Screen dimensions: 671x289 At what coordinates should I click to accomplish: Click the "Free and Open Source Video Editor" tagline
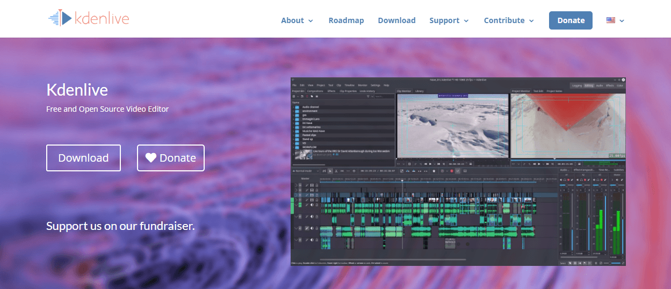[107, 109]
